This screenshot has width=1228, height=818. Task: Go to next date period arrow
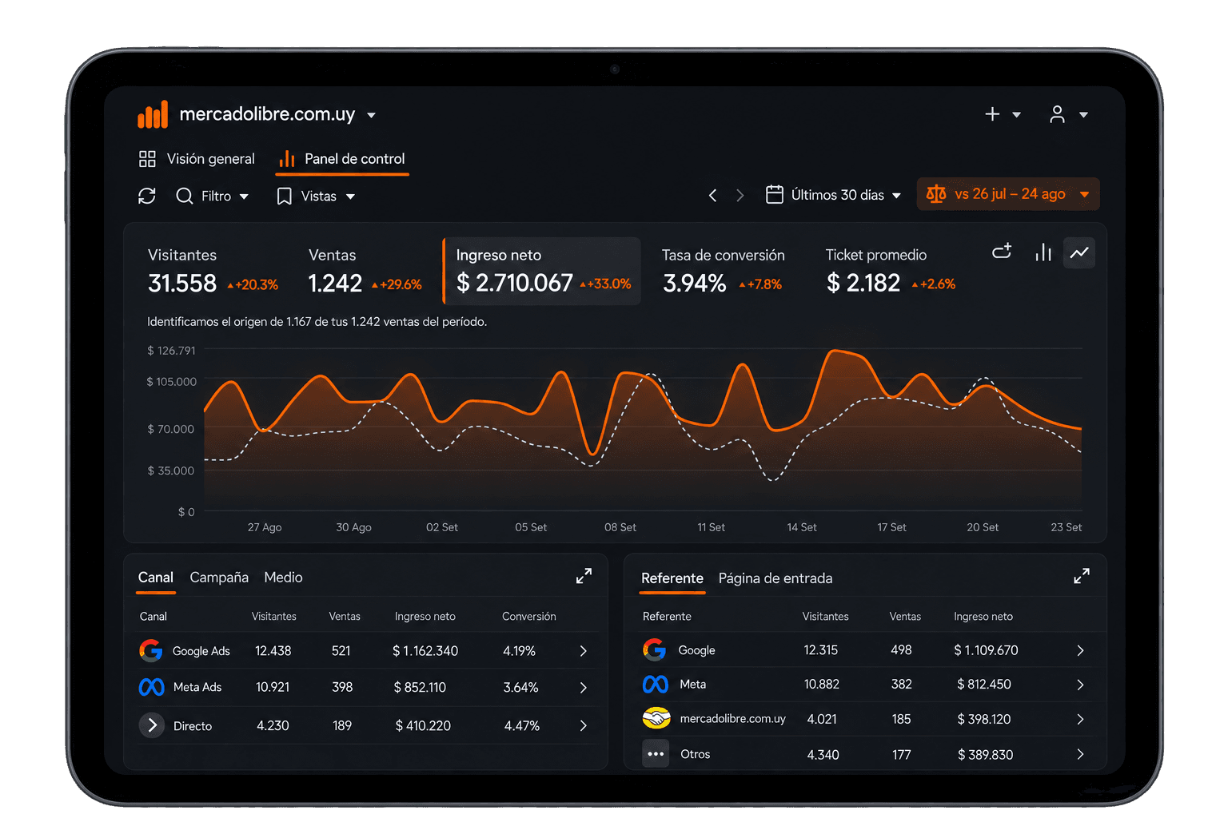click(740, 195)
